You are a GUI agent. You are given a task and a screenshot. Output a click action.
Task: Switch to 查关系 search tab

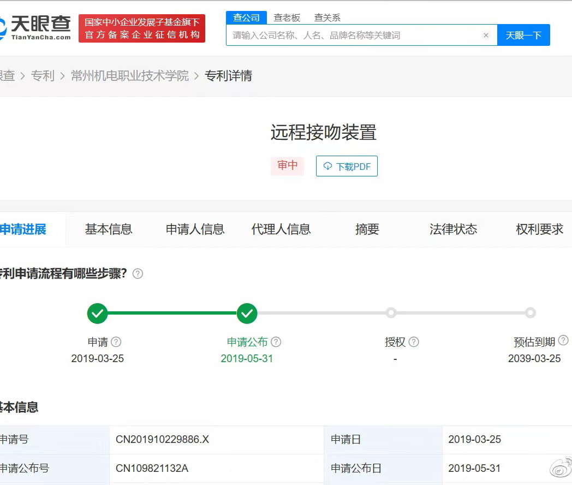(327, 17)
